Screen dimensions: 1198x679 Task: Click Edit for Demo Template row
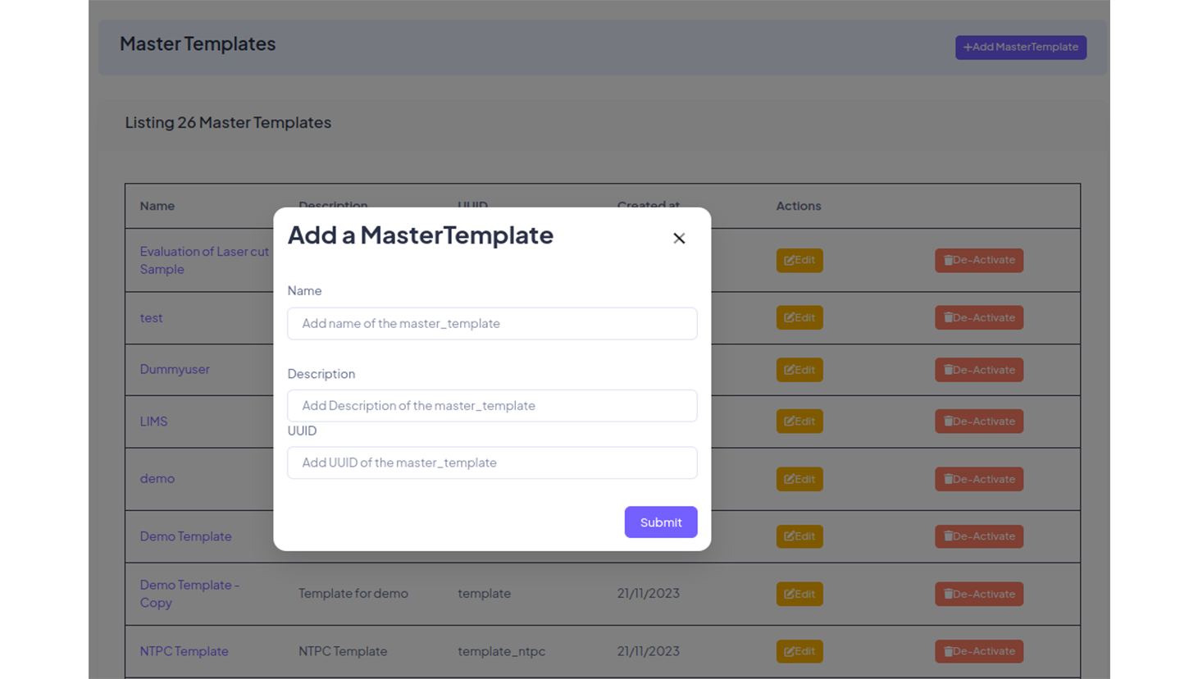click(799, 536)
